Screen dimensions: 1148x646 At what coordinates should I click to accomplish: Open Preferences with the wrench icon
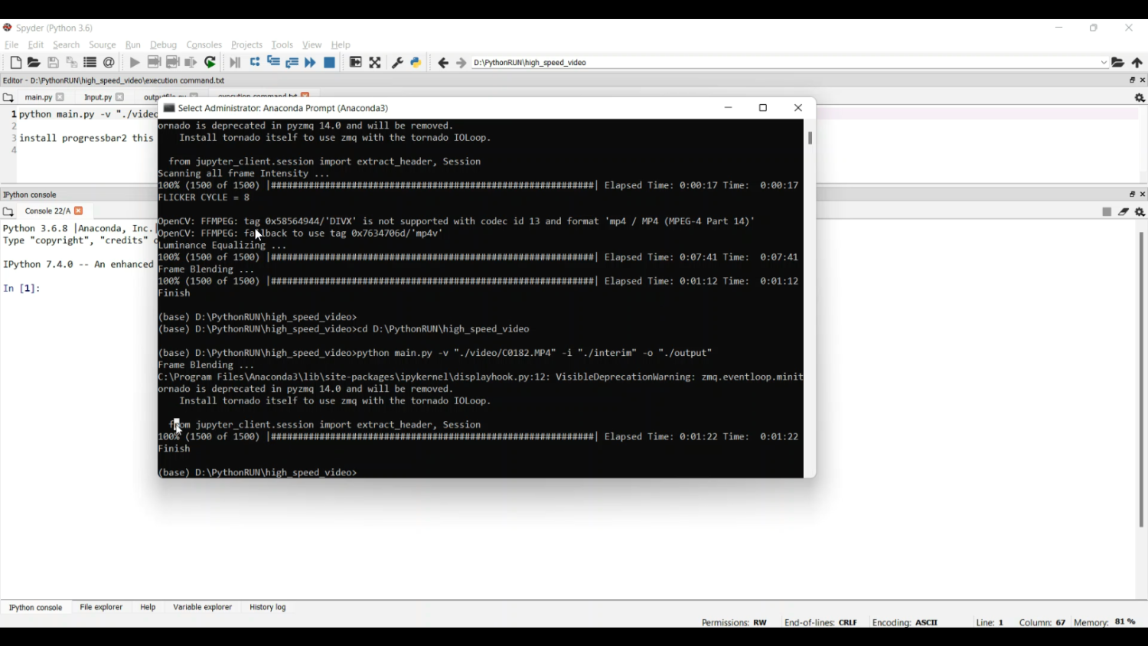[397, 63]
